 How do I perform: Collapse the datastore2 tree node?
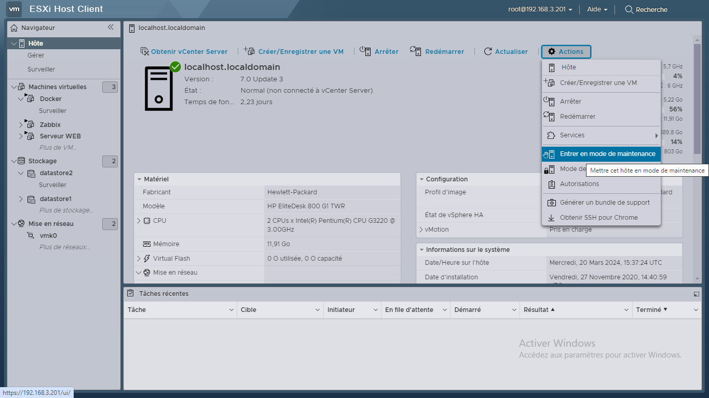(21, 173)
